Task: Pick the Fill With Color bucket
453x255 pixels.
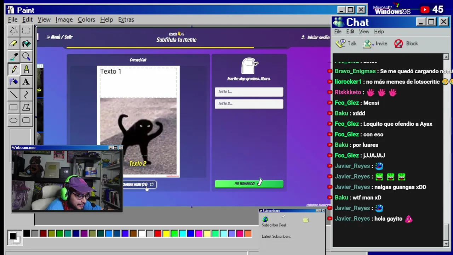Action: click(26, 44)
